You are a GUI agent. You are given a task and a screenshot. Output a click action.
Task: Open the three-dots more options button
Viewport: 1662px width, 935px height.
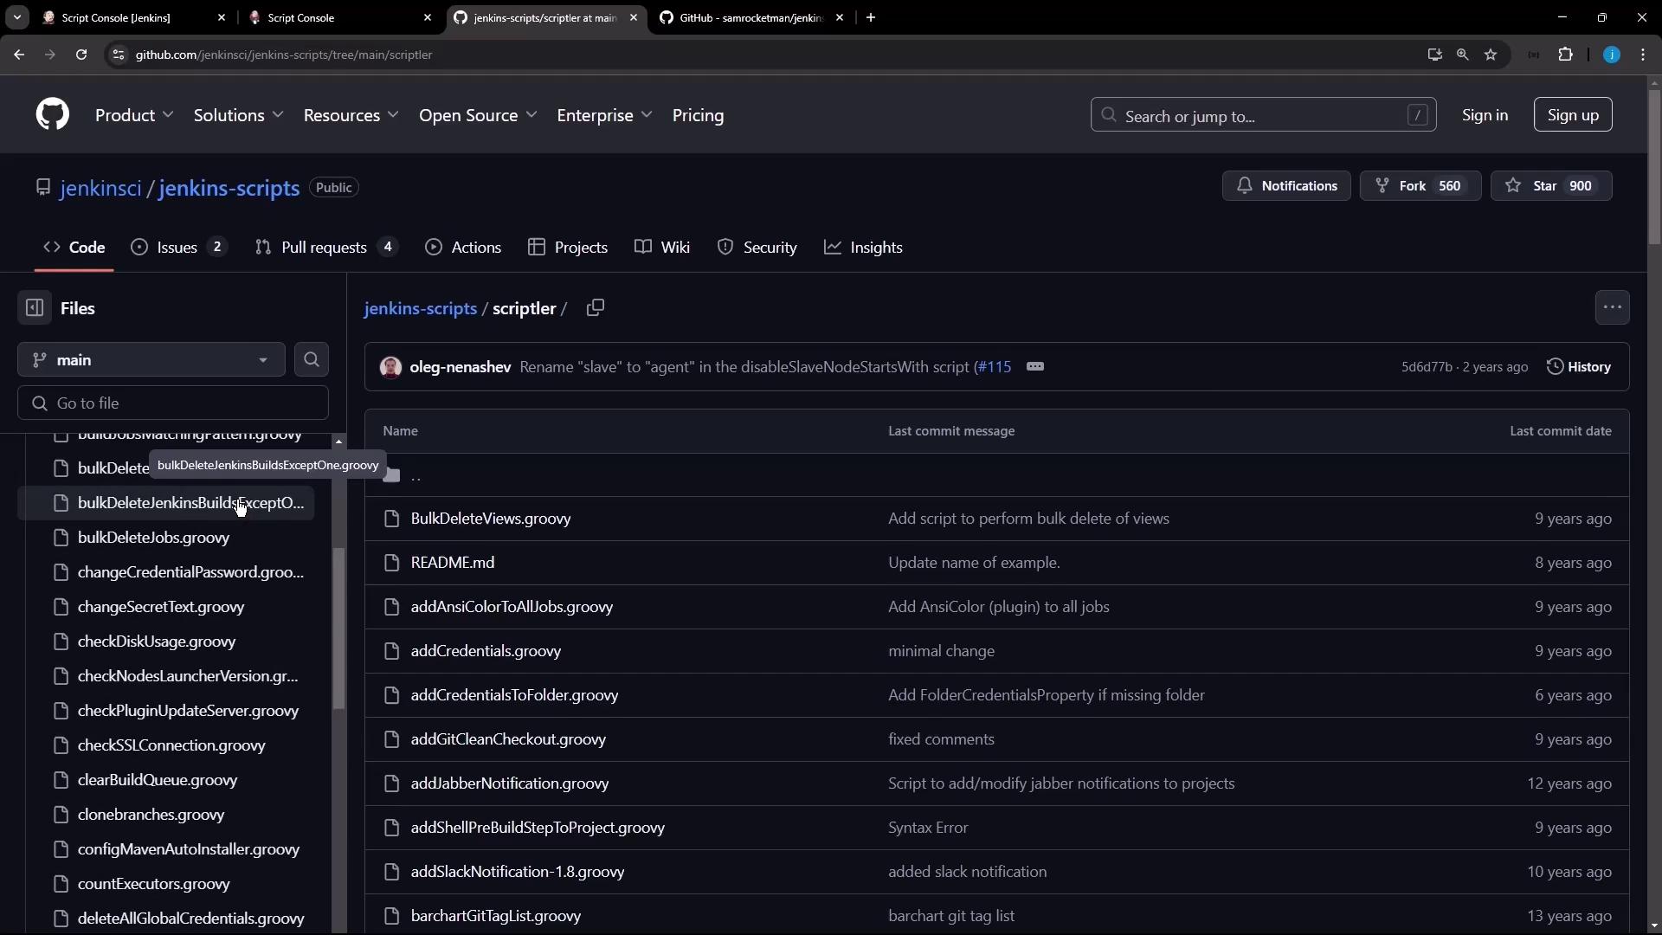[1612, 308]
